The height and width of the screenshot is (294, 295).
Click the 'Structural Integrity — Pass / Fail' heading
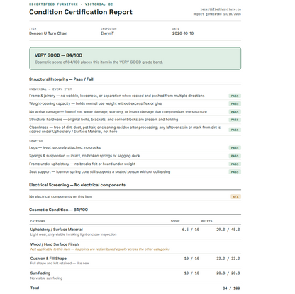pos(61,79)
